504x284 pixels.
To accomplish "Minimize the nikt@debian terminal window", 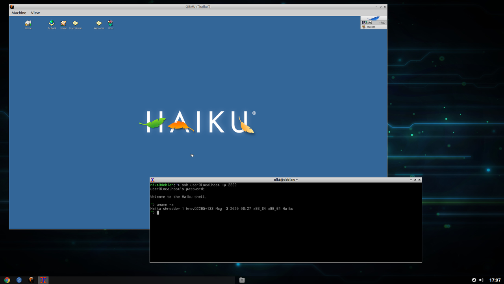I will click(411, 180).
